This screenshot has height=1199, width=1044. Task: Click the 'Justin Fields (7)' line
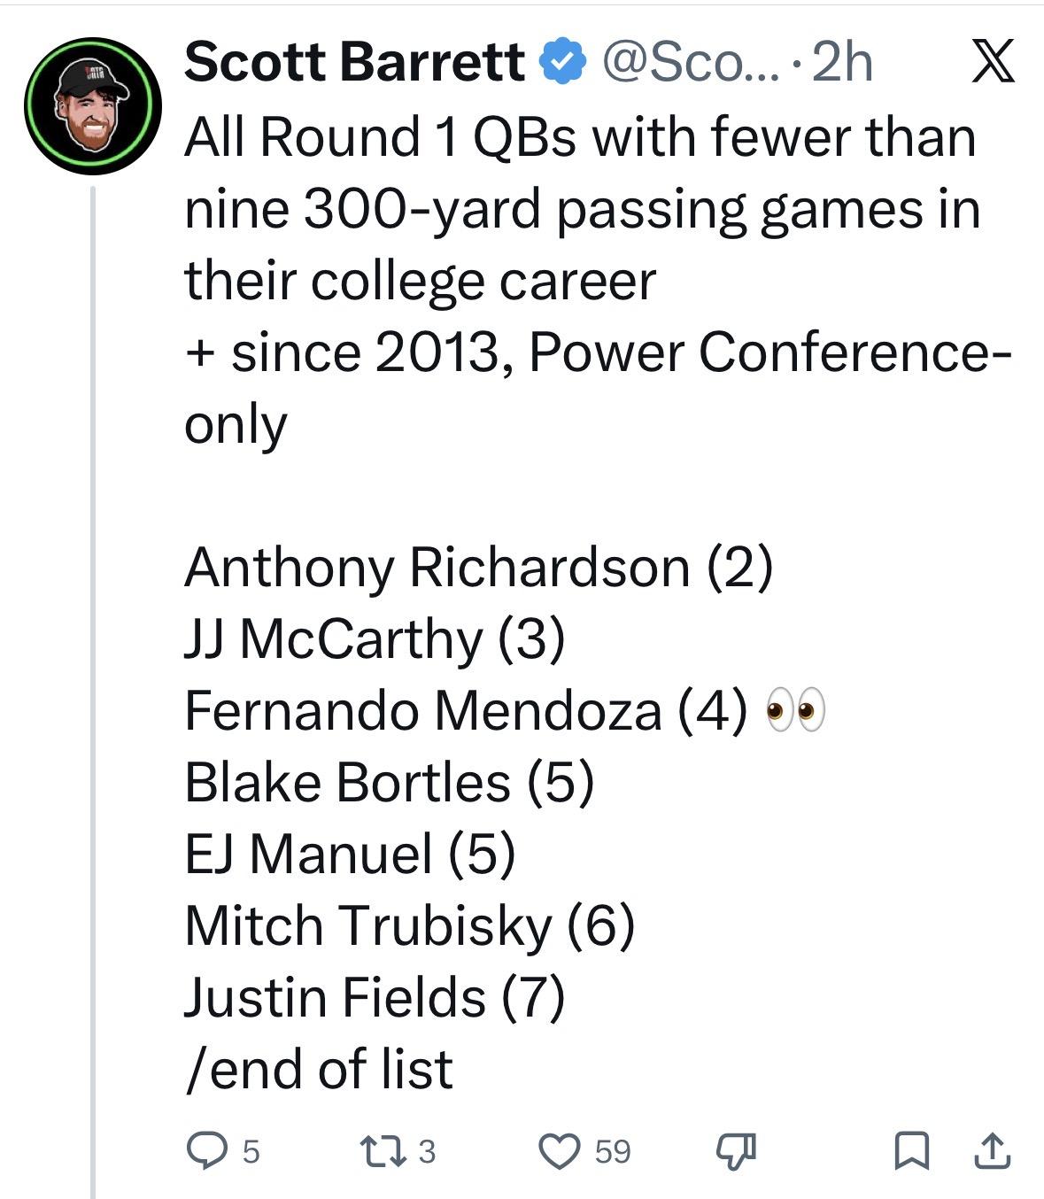(374, 997)
